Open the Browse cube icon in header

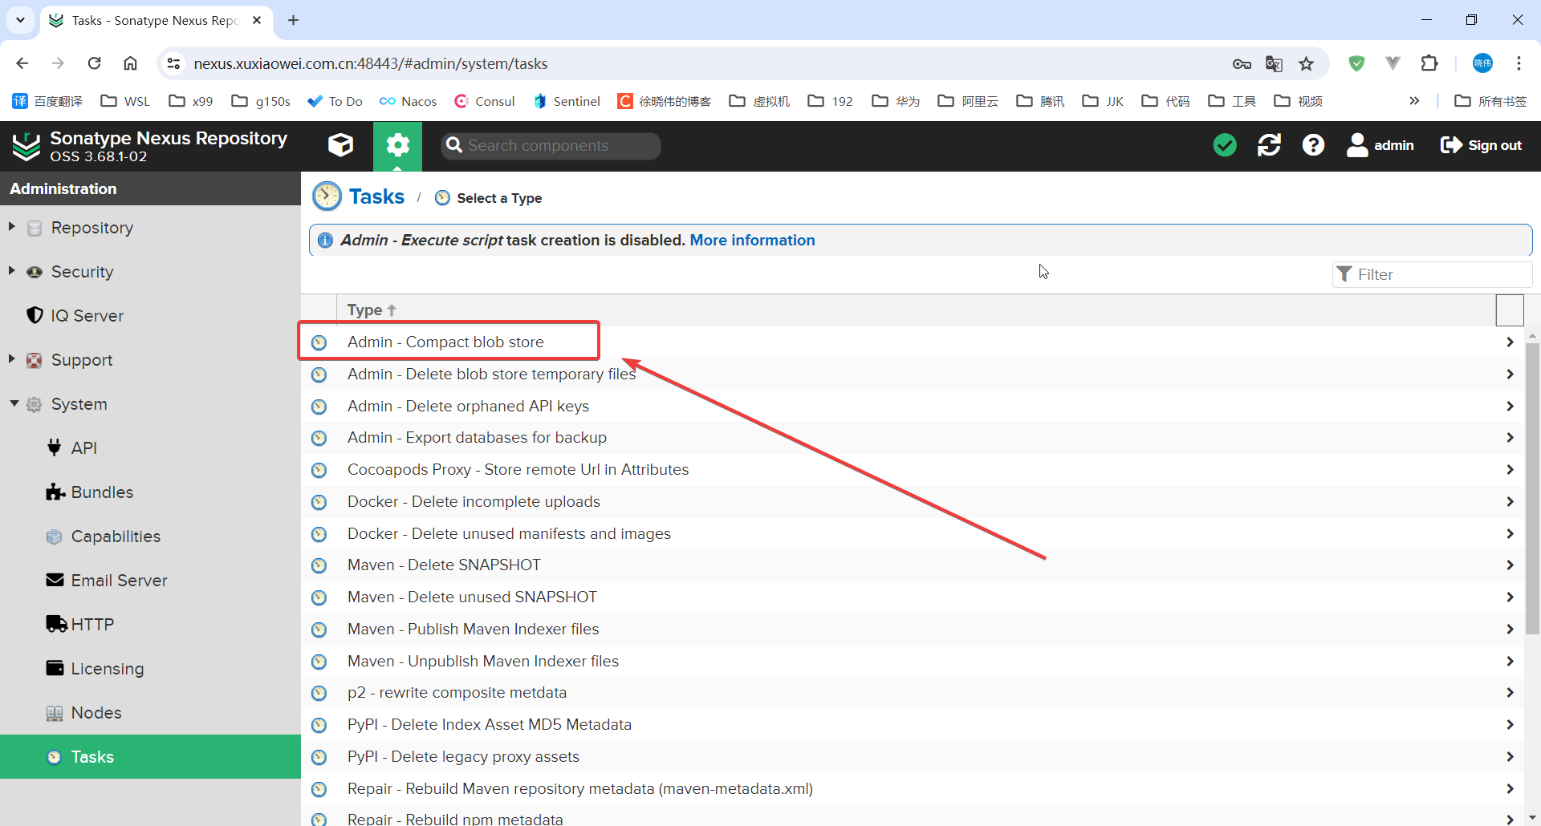(340, 145)
